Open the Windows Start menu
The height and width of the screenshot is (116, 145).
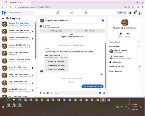[x=3, y=107]
